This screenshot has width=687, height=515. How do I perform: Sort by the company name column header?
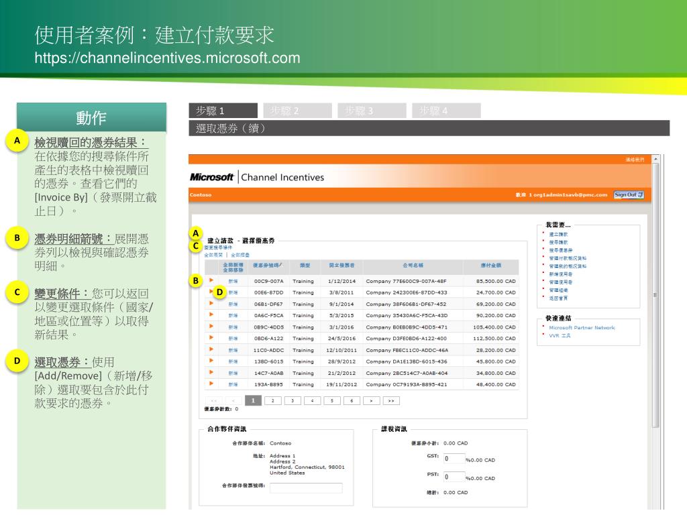click(413, 266)
